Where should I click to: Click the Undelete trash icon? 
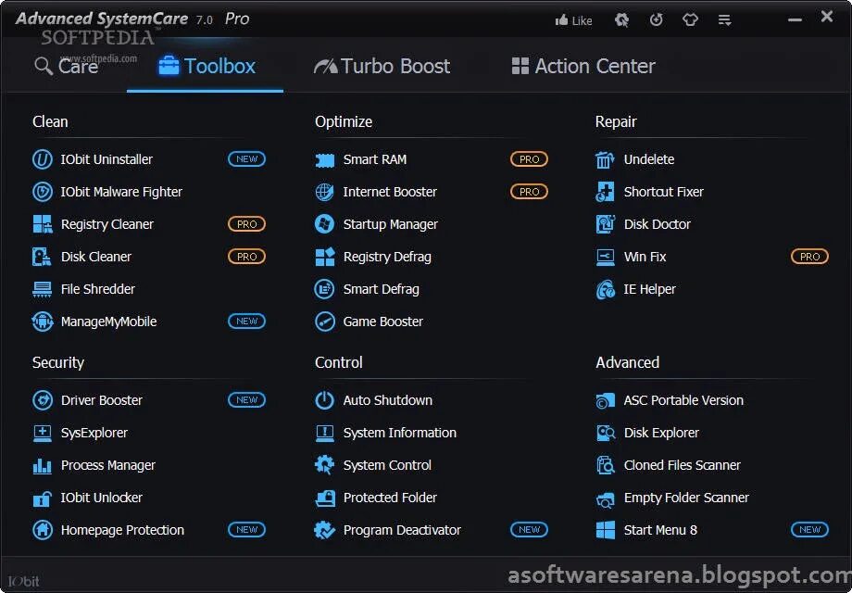tap(606, 159)
